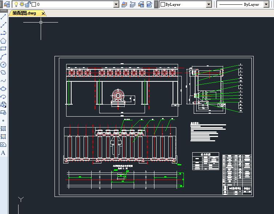Open the ByLayer linetype control box
The width and height of the screenshot is (274, 214).
click(x=243, y=4)
